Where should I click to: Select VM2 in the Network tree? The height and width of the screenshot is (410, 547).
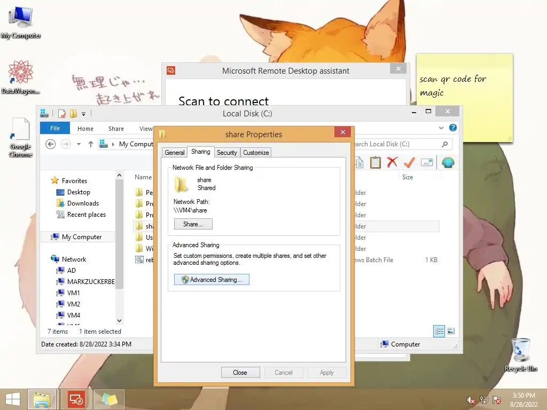click(73, 304)
